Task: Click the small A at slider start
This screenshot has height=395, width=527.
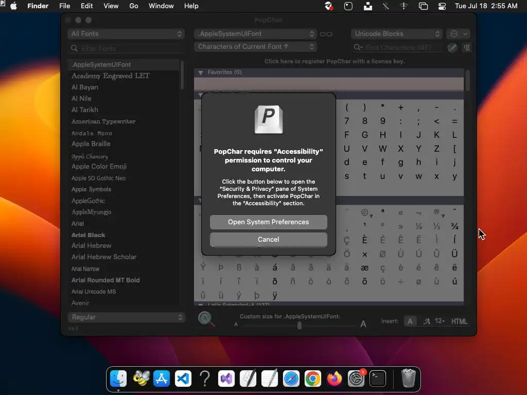Action: (236, 325)
